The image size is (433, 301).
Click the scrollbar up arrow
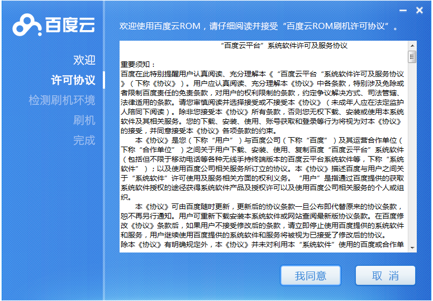click(x=412, y=46)
